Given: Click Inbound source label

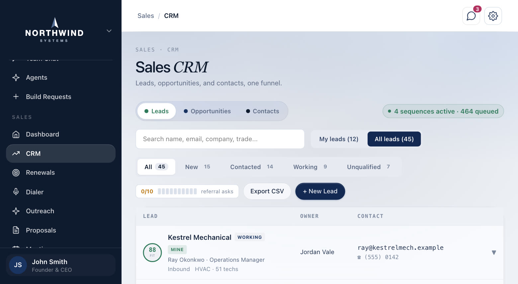Looking at the screenshot, I should [179, 269].
